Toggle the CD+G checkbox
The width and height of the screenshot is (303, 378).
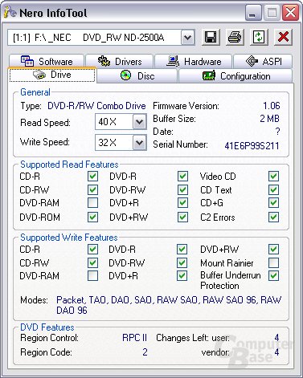pos(273,203)
